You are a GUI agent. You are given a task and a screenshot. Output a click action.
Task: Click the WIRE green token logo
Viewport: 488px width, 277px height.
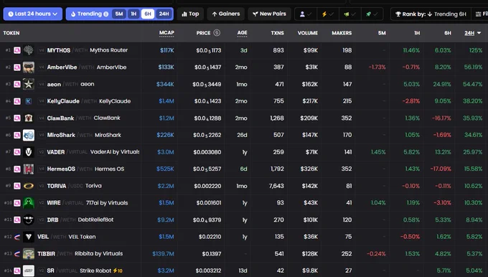[x=29, y=203]
